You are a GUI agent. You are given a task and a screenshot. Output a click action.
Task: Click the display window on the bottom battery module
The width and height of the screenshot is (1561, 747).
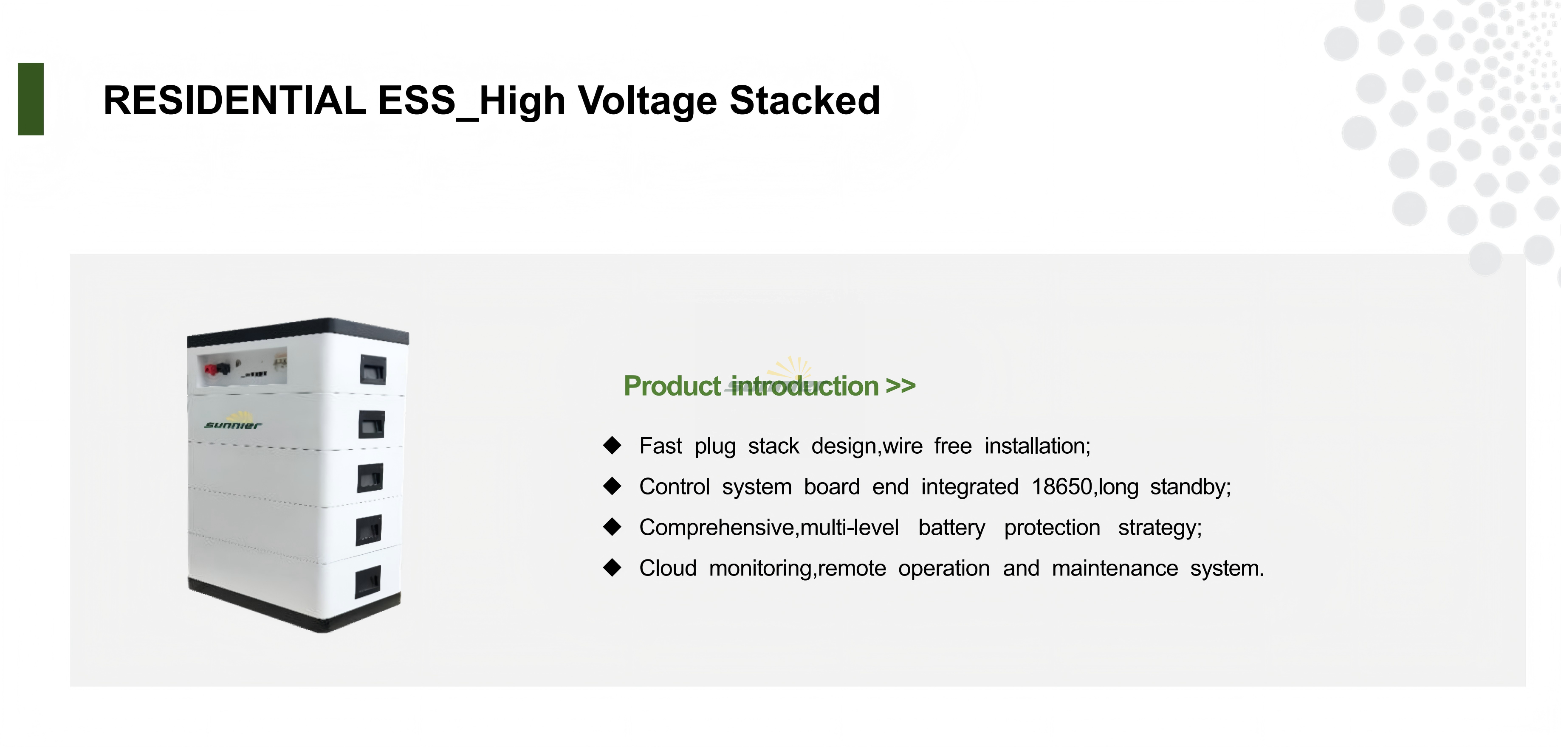[x=368, y=581]
